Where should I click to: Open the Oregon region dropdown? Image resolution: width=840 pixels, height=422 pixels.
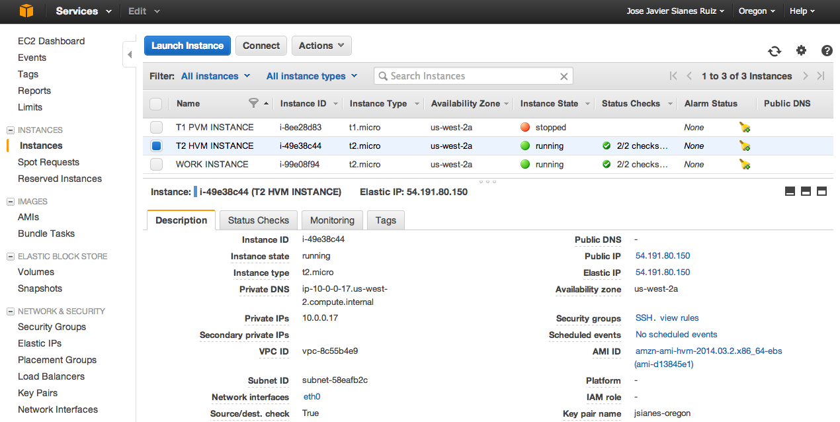coord(757,11)
